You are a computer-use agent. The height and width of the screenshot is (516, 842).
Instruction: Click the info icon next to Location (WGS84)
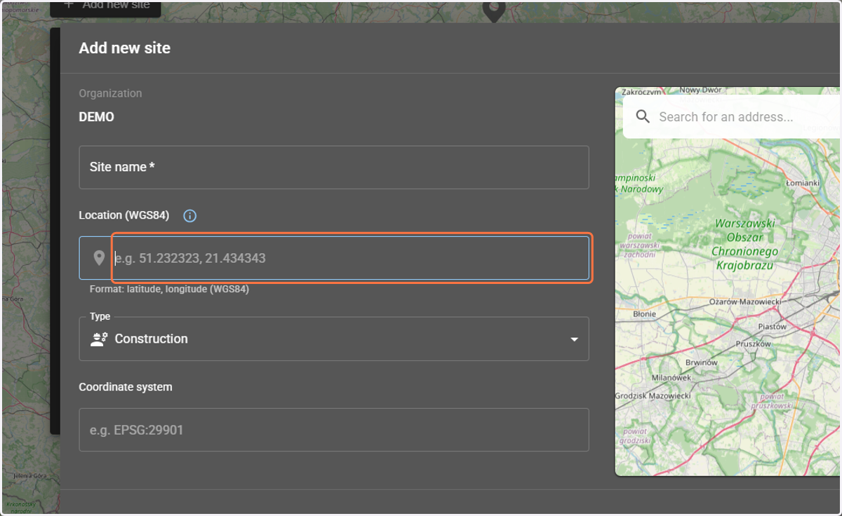189,216
